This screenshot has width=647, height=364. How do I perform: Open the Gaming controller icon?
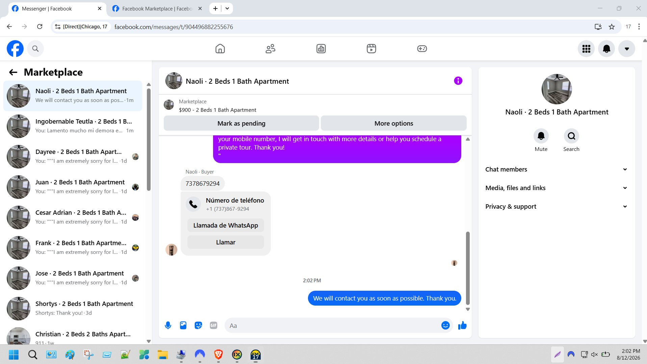[x=422, y=49]
